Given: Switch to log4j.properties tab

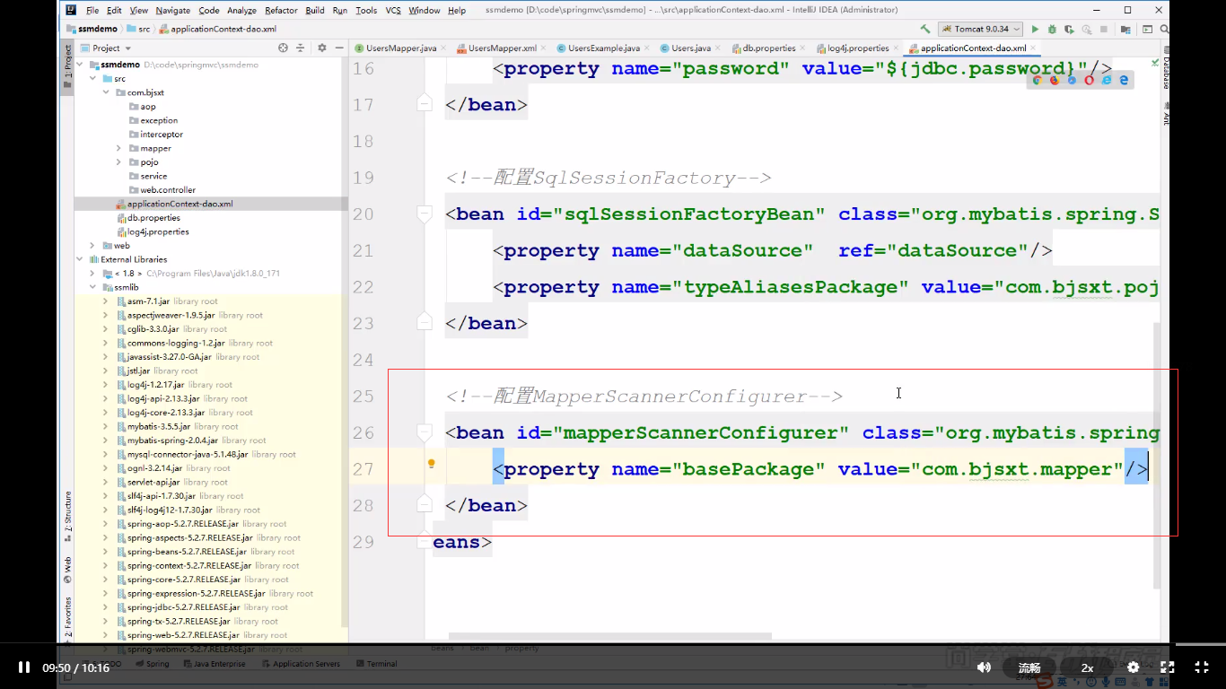Looking at the screenshot, I should pos(858,48).
